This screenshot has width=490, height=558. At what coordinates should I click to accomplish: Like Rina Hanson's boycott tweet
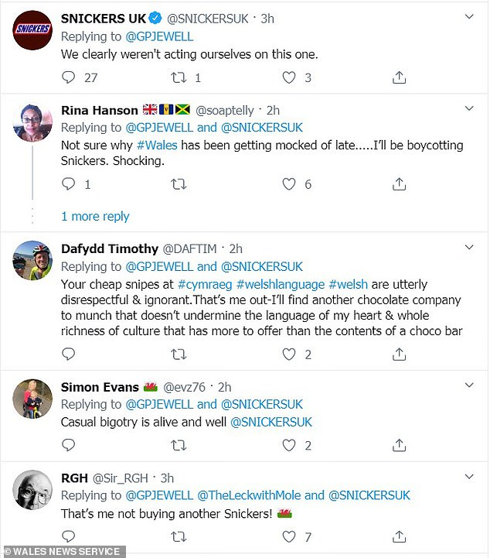289,184
